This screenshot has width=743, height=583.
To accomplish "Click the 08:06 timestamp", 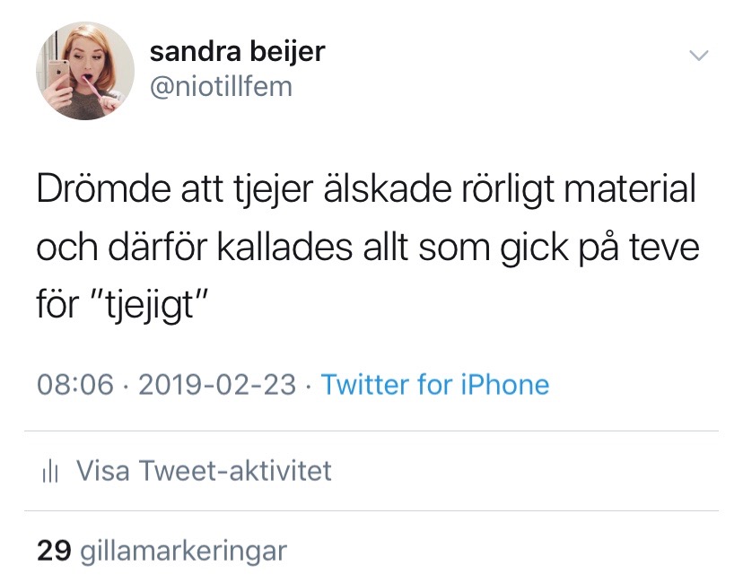I will pos(75,385).
